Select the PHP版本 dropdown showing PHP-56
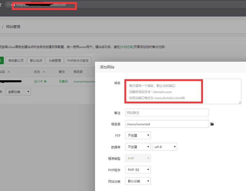This screenshot has width=246, height=191. point(138,170)
